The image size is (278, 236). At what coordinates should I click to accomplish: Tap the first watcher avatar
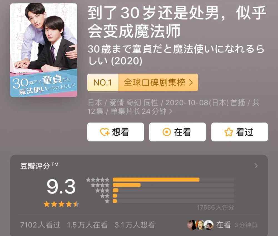[x=192, y=225]
